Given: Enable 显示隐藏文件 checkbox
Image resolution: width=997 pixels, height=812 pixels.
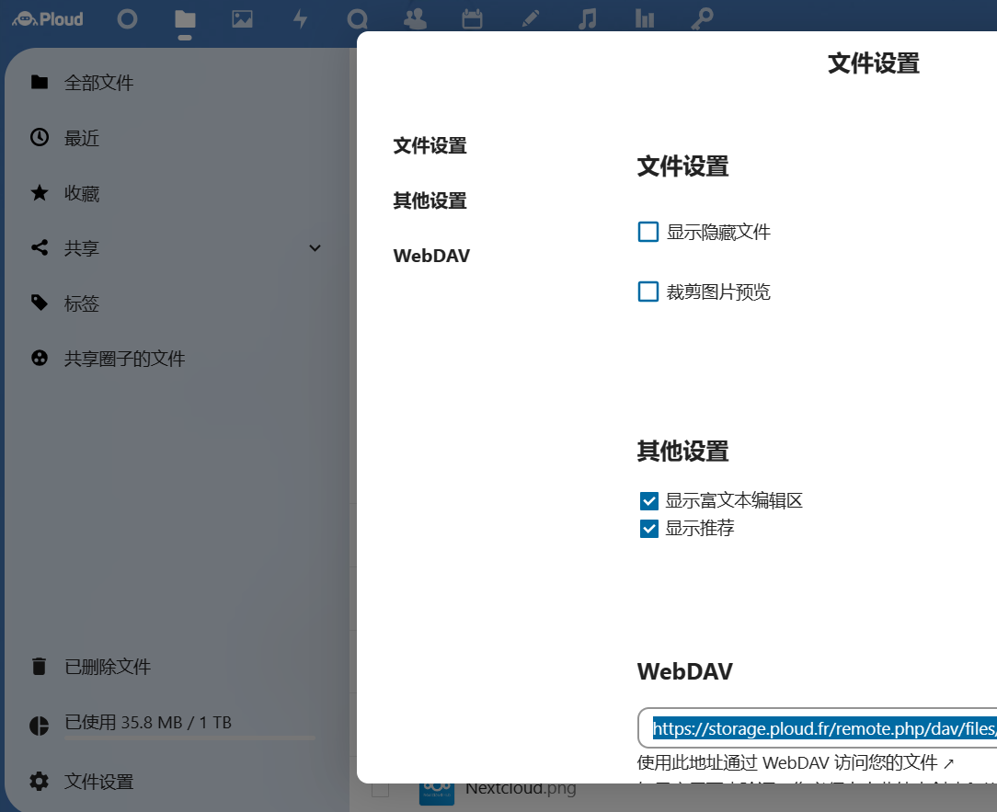Looking at the screenshot, I should (647, 232).
